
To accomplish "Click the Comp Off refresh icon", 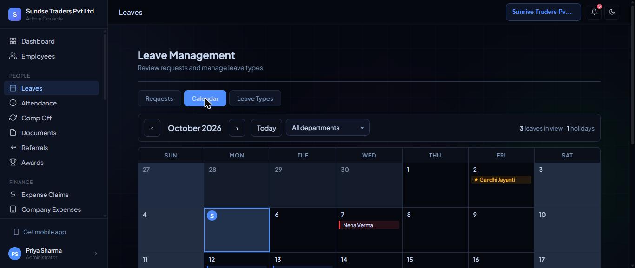I will (13, 118).
